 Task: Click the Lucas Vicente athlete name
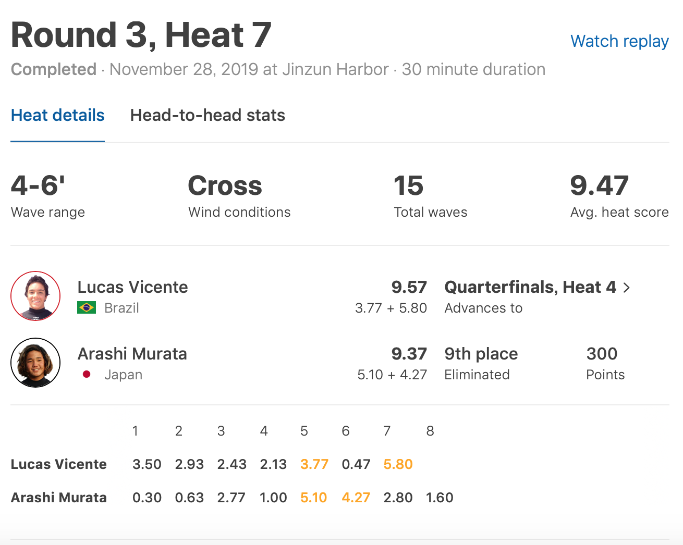coord(132,287)
